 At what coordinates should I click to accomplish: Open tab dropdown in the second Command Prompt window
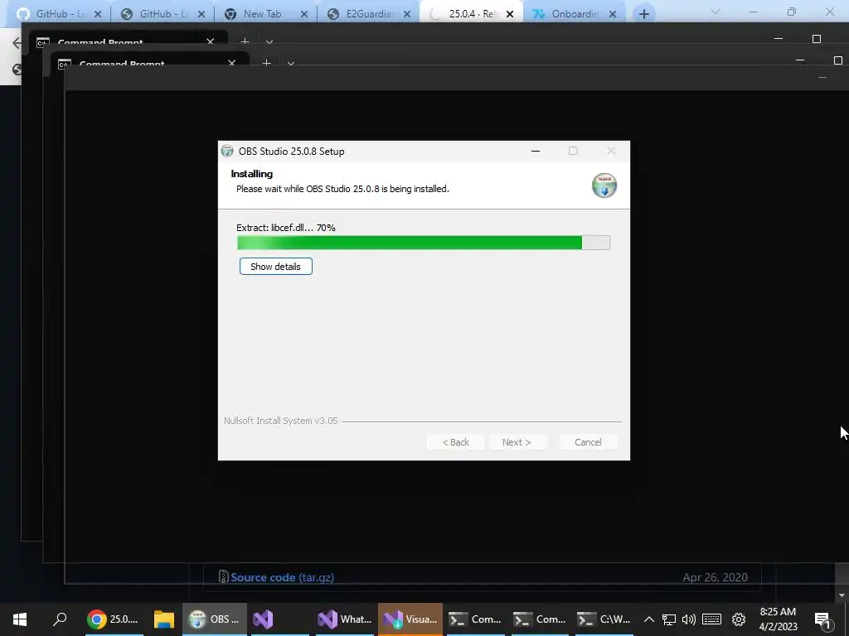point(291,63)
